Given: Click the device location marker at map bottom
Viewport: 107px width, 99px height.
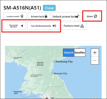Looking at the screenshot, I should pyautogui.click(x=47, y=98).
